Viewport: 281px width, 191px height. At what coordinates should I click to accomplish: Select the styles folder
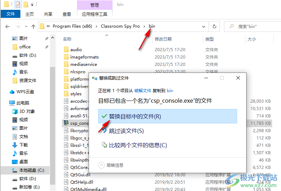click(76, 94)
